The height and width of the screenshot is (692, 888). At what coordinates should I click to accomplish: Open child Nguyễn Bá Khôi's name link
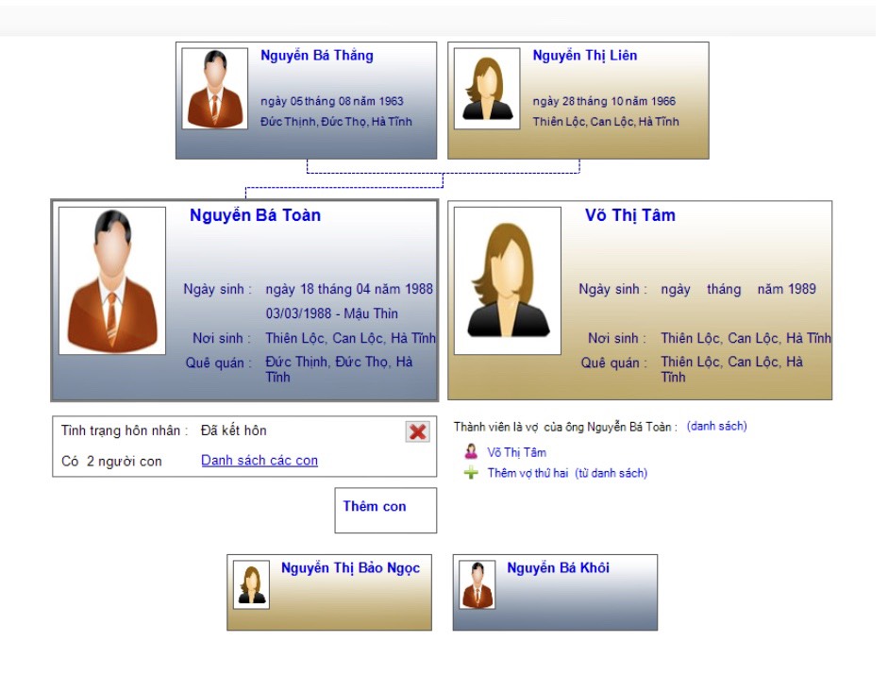[x=558, y=568]
